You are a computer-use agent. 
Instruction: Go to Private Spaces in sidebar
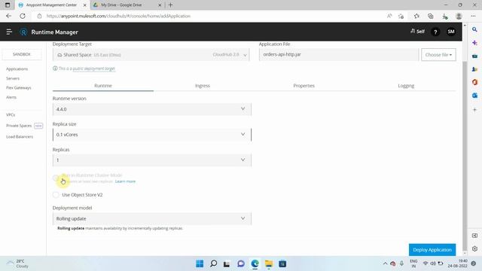pyautogui.click(x=19, y=126)
